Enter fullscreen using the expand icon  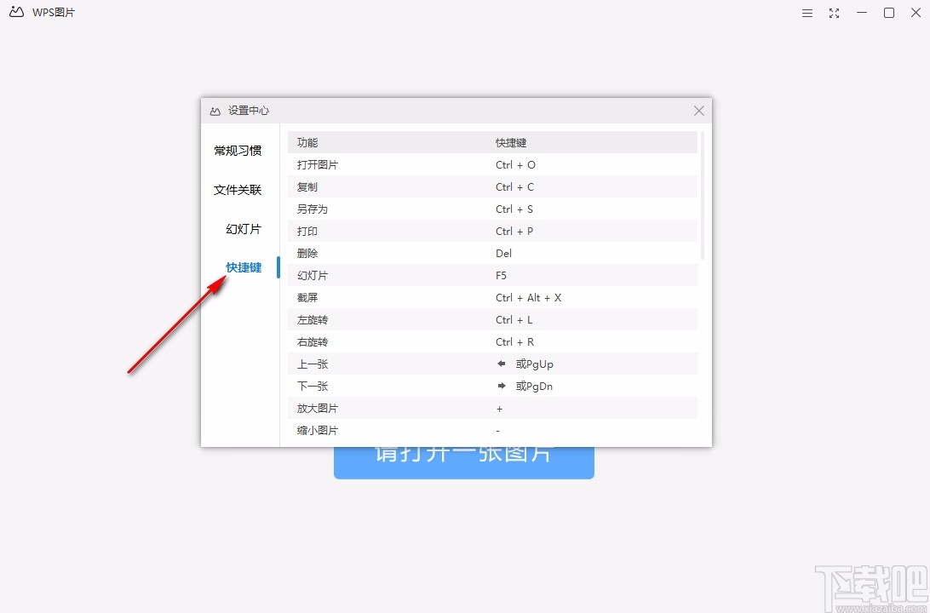coord(834,13)
